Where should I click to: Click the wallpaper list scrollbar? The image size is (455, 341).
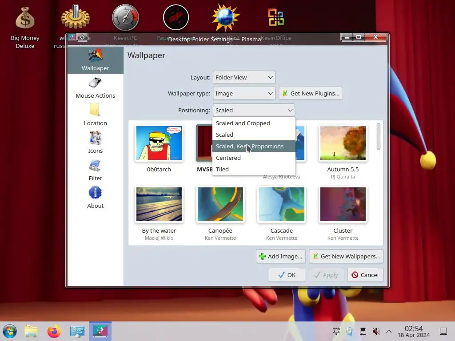379,136
